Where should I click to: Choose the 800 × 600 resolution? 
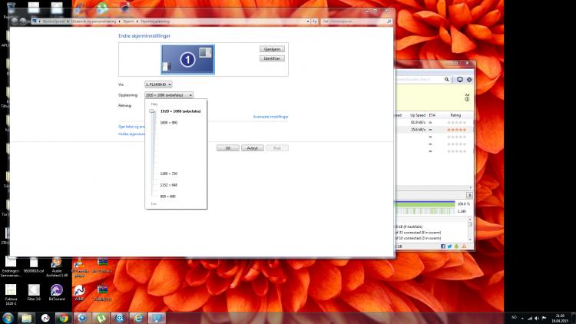click(x=167, y=196)
